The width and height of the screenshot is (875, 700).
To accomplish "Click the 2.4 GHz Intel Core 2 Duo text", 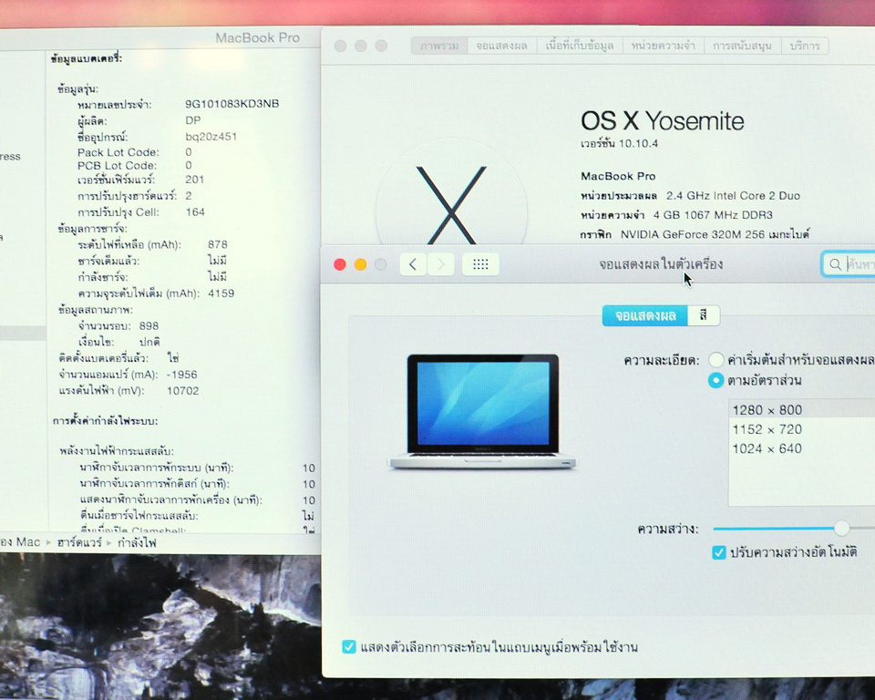I will 733,196.
